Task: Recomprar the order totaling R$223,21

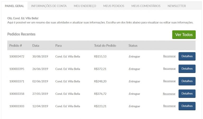Action: 169,106
